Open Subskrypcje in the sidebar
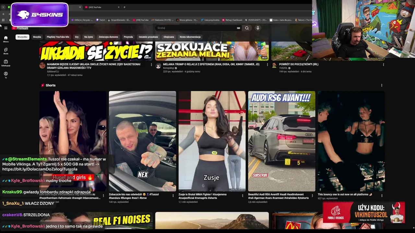Viewport: 415px width, 233px height. [x=6, y=63]
